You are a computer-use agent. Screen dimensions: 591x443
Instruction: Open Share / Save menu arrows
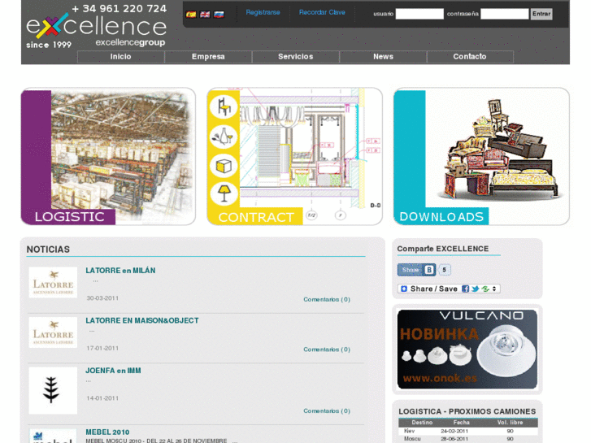pyautogui.click(x=494, y=289)
